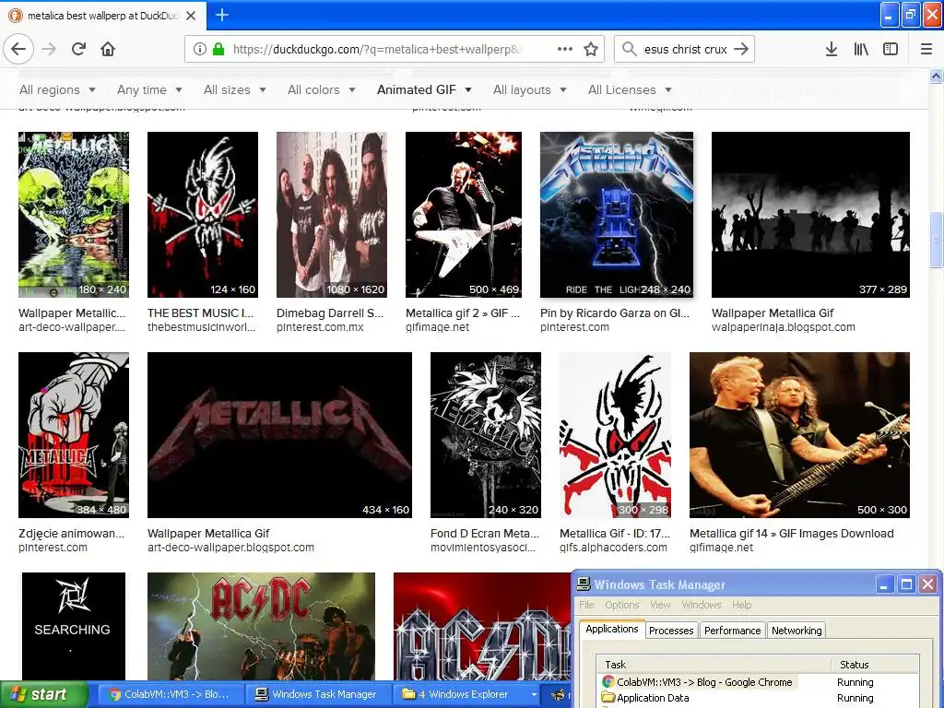Click the jesus christ crux search field
Image resolution: width=944 pixels, height=708 pixels.
tap(685, 49)
